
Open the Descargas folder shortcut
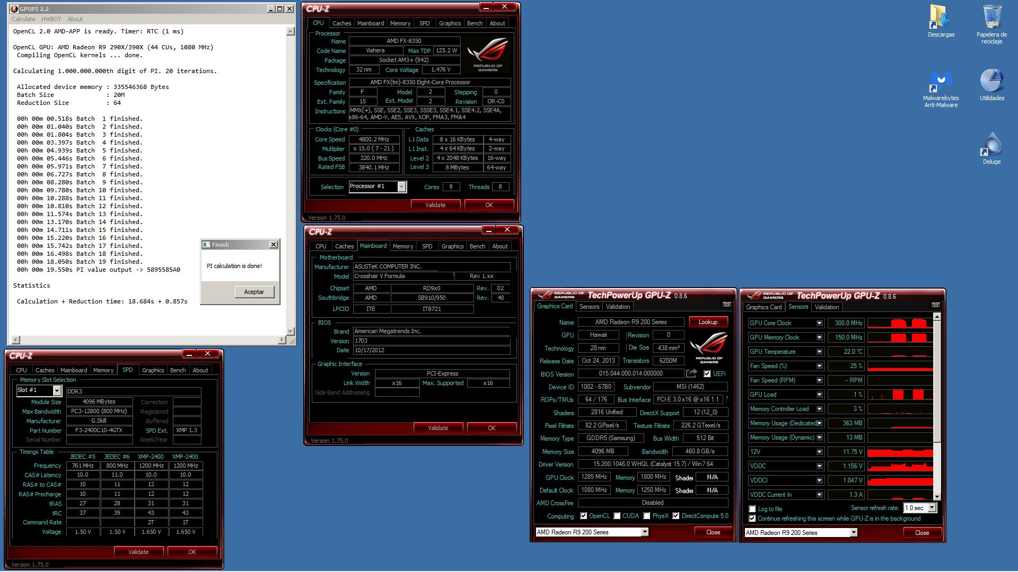[941, 20]
